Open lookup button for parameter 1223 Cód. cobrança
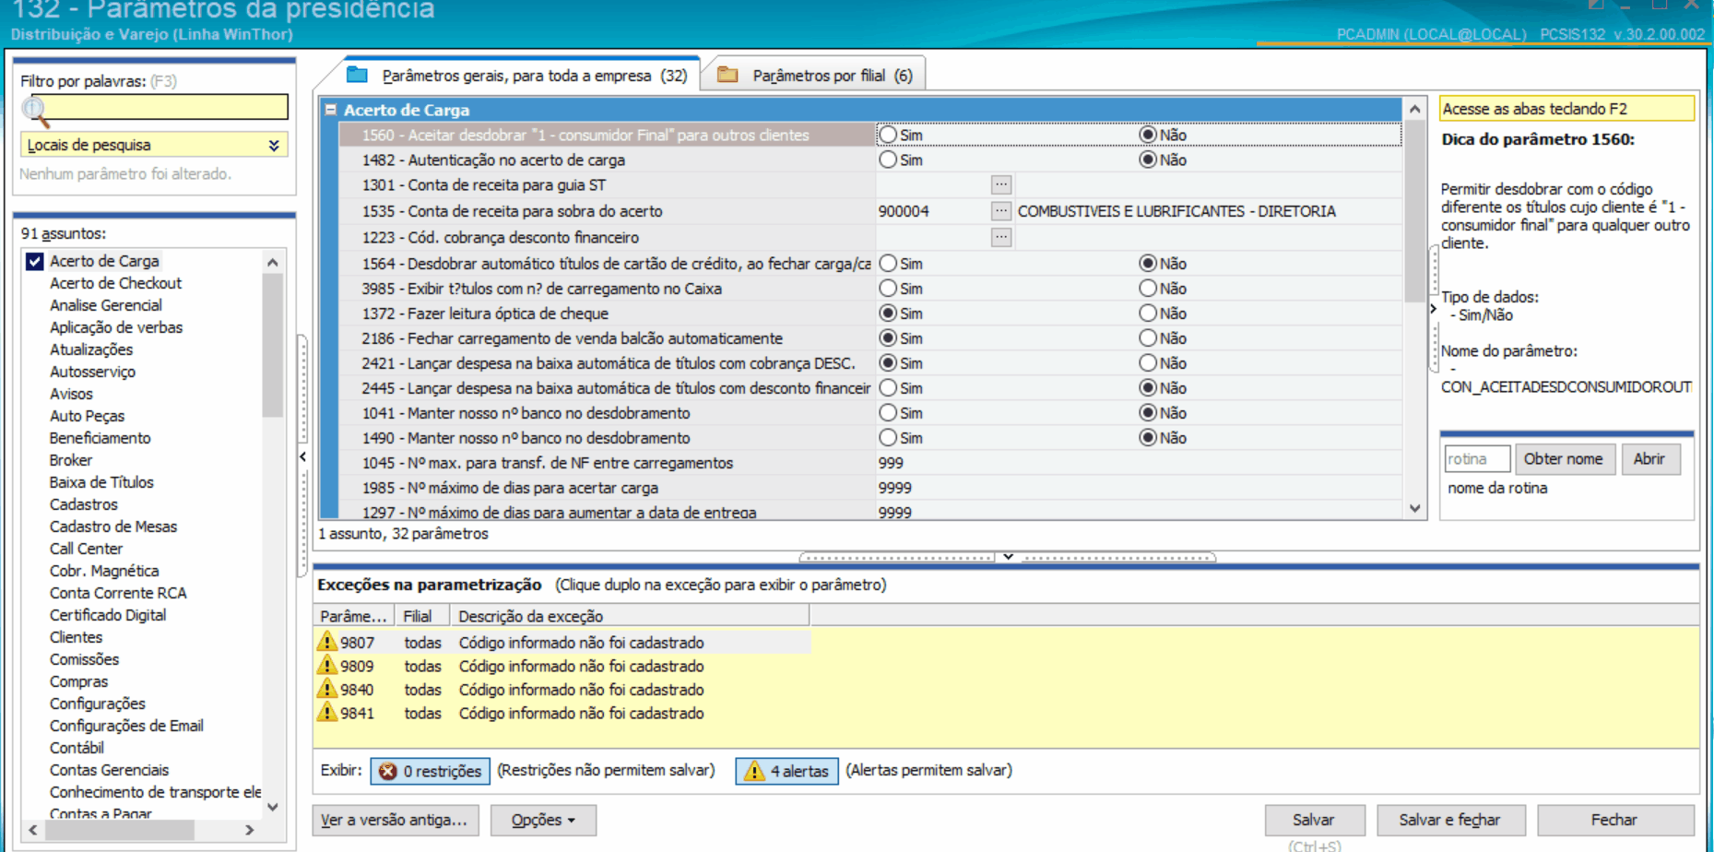This screenshot has width=1714, height=852. click(x=1001, y=237)
